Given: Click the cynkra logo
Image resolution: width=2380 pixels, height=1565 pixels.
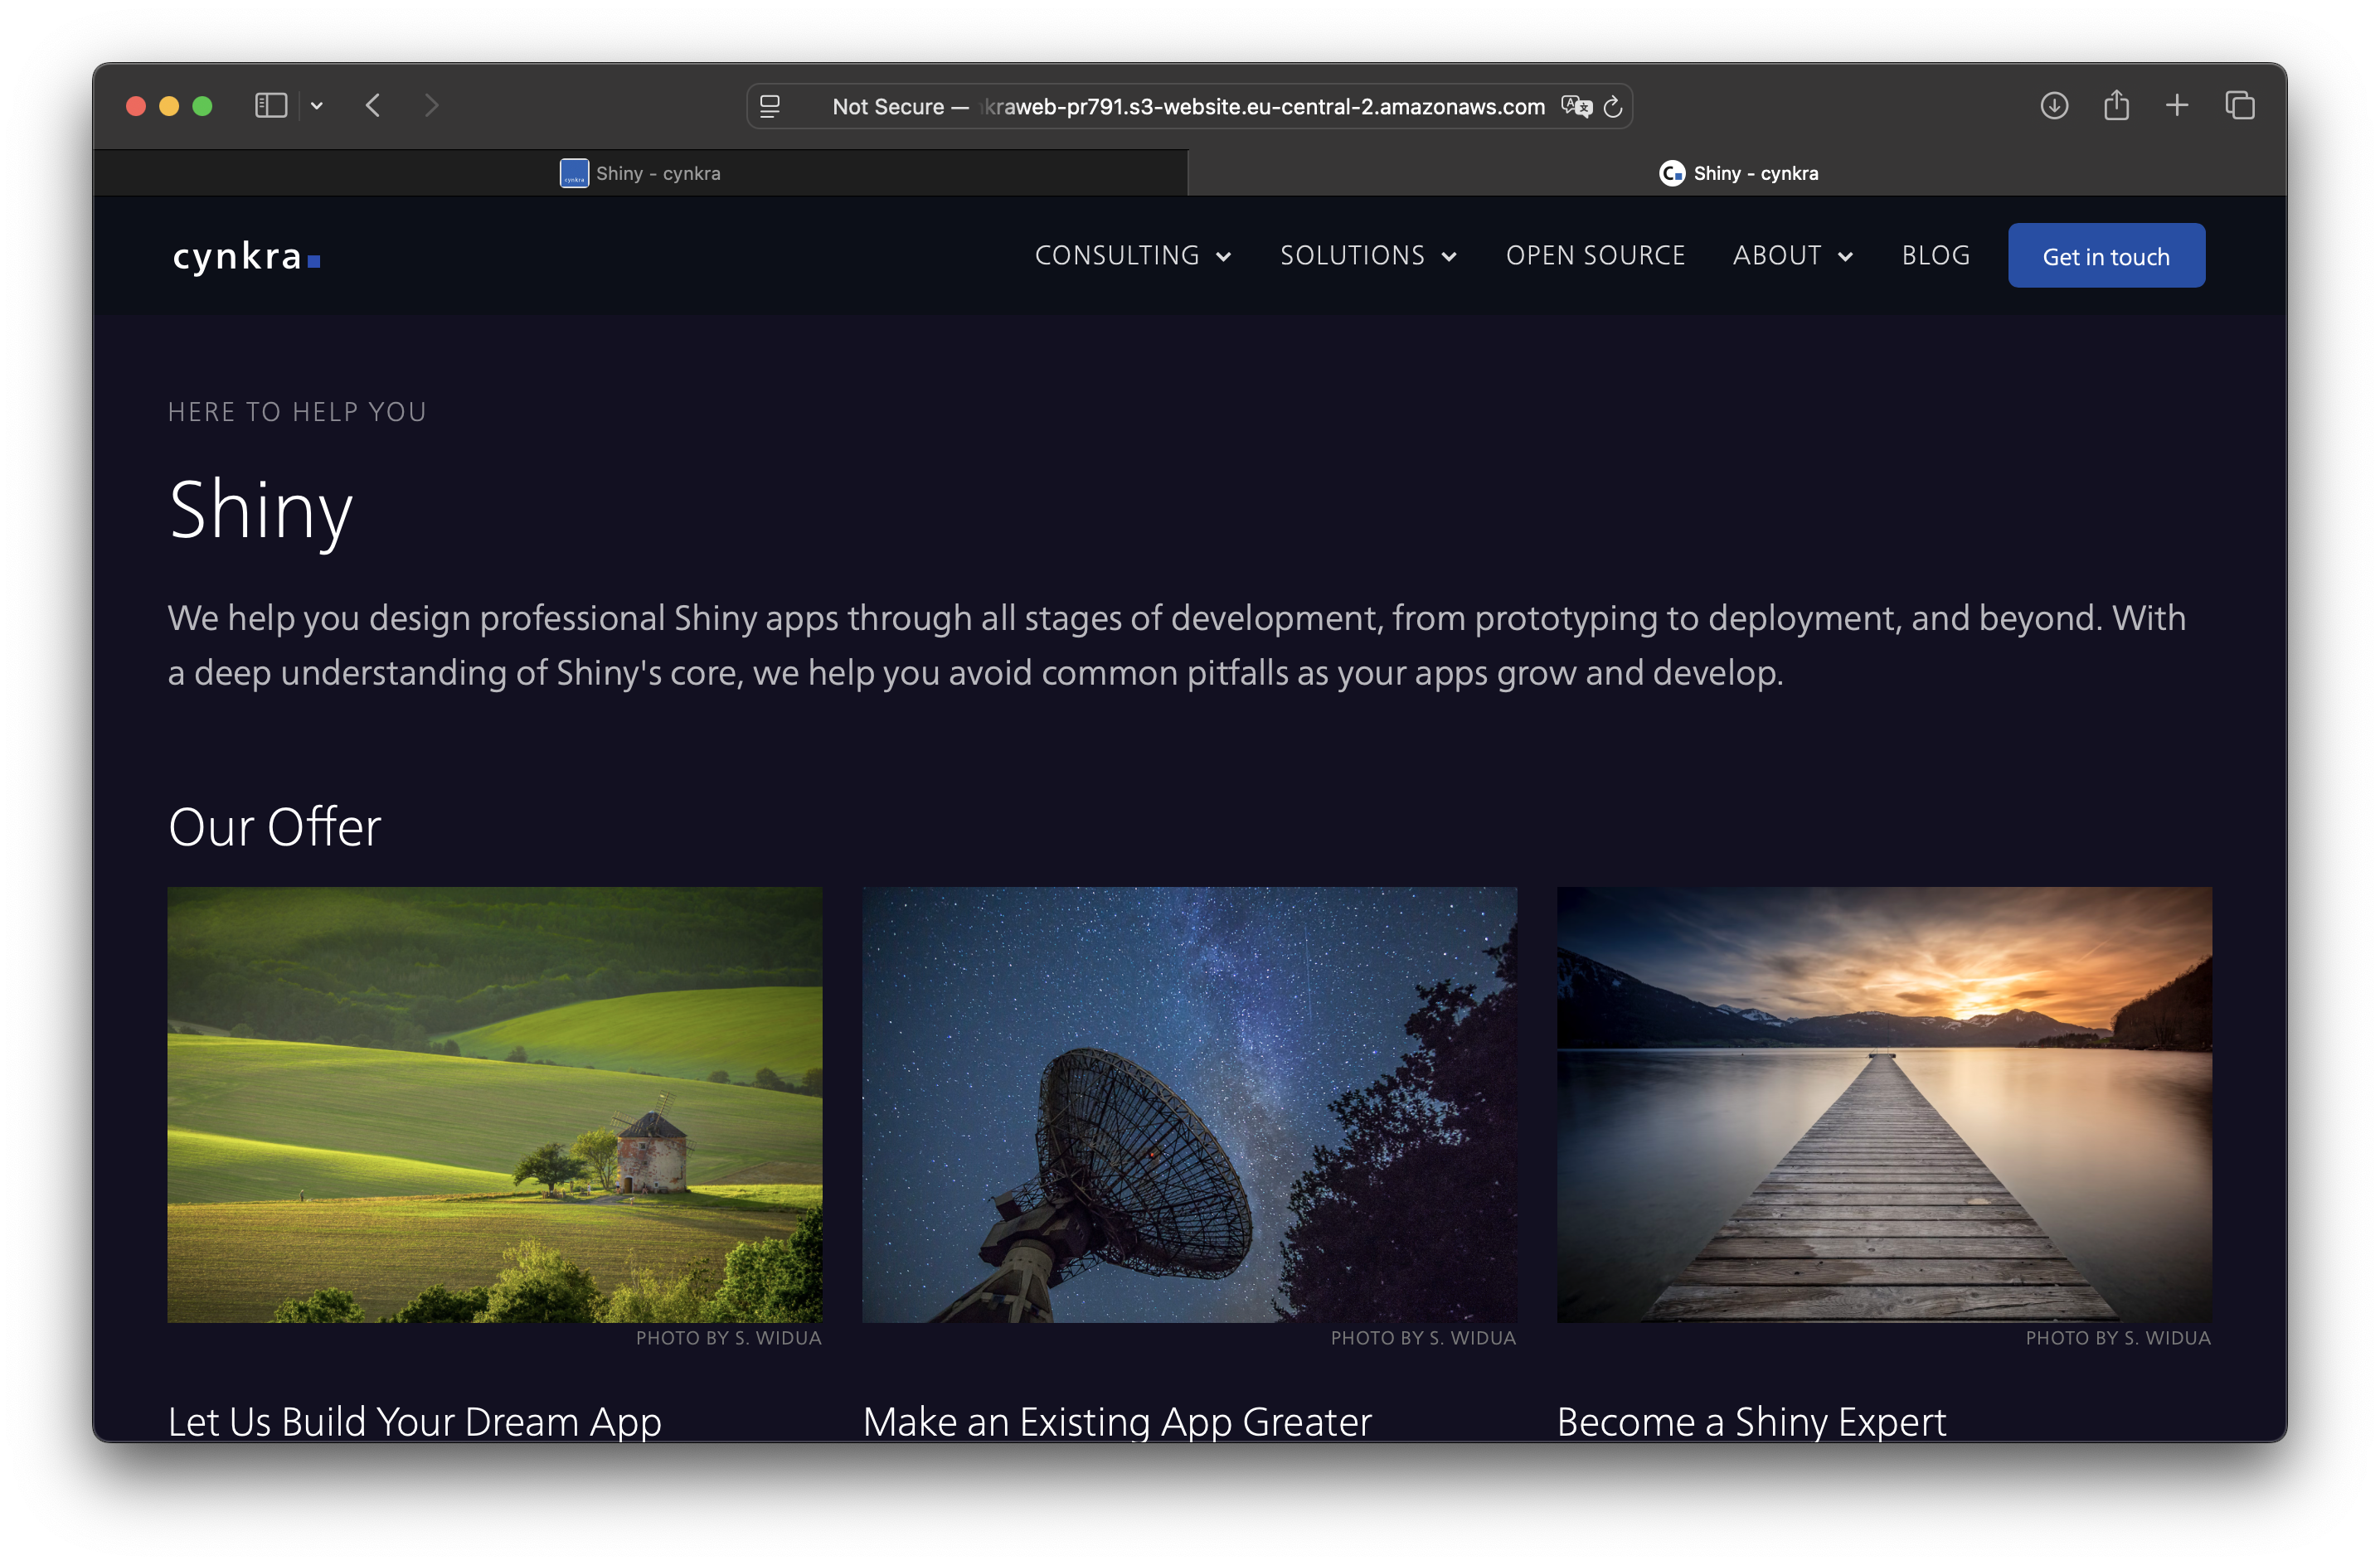Looking at the screenshot, I should (x=247, y=257).
